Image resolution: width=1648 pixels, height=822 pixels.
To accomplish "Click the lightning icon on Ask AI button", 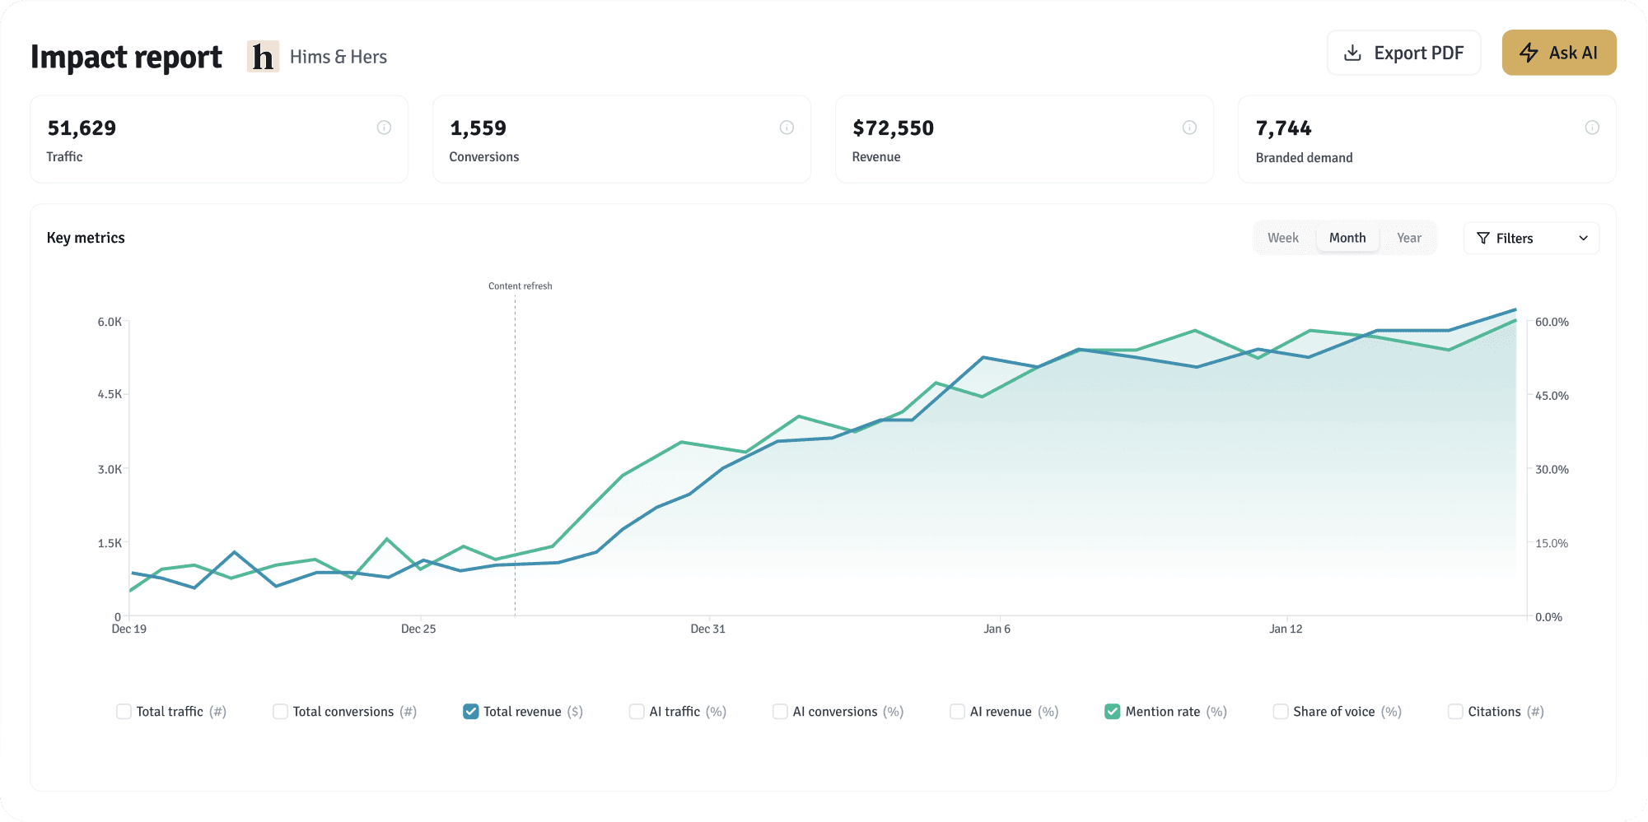I will (1529, 52).
